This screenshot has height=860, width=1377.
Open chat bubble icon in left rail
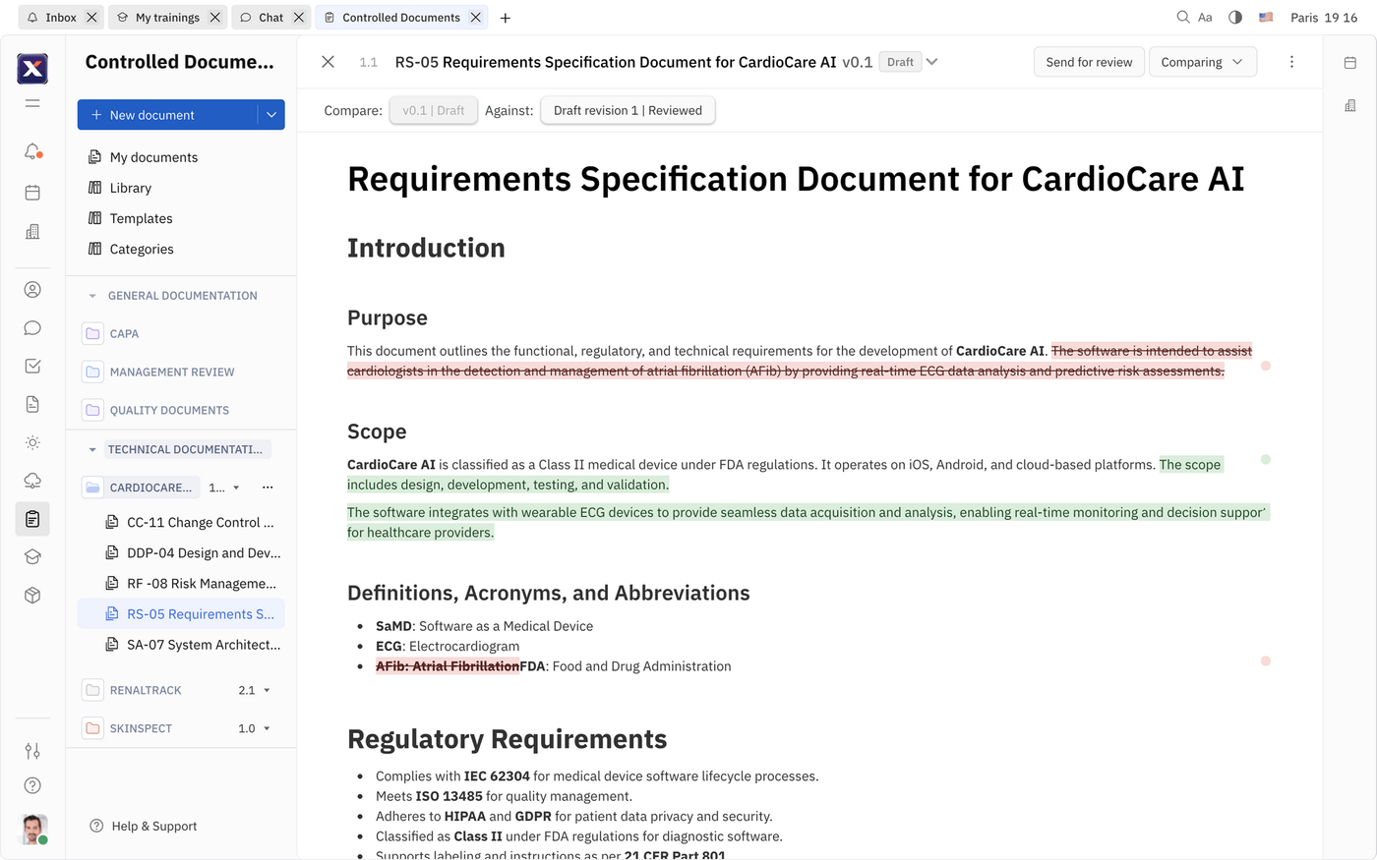coord(32,327)
